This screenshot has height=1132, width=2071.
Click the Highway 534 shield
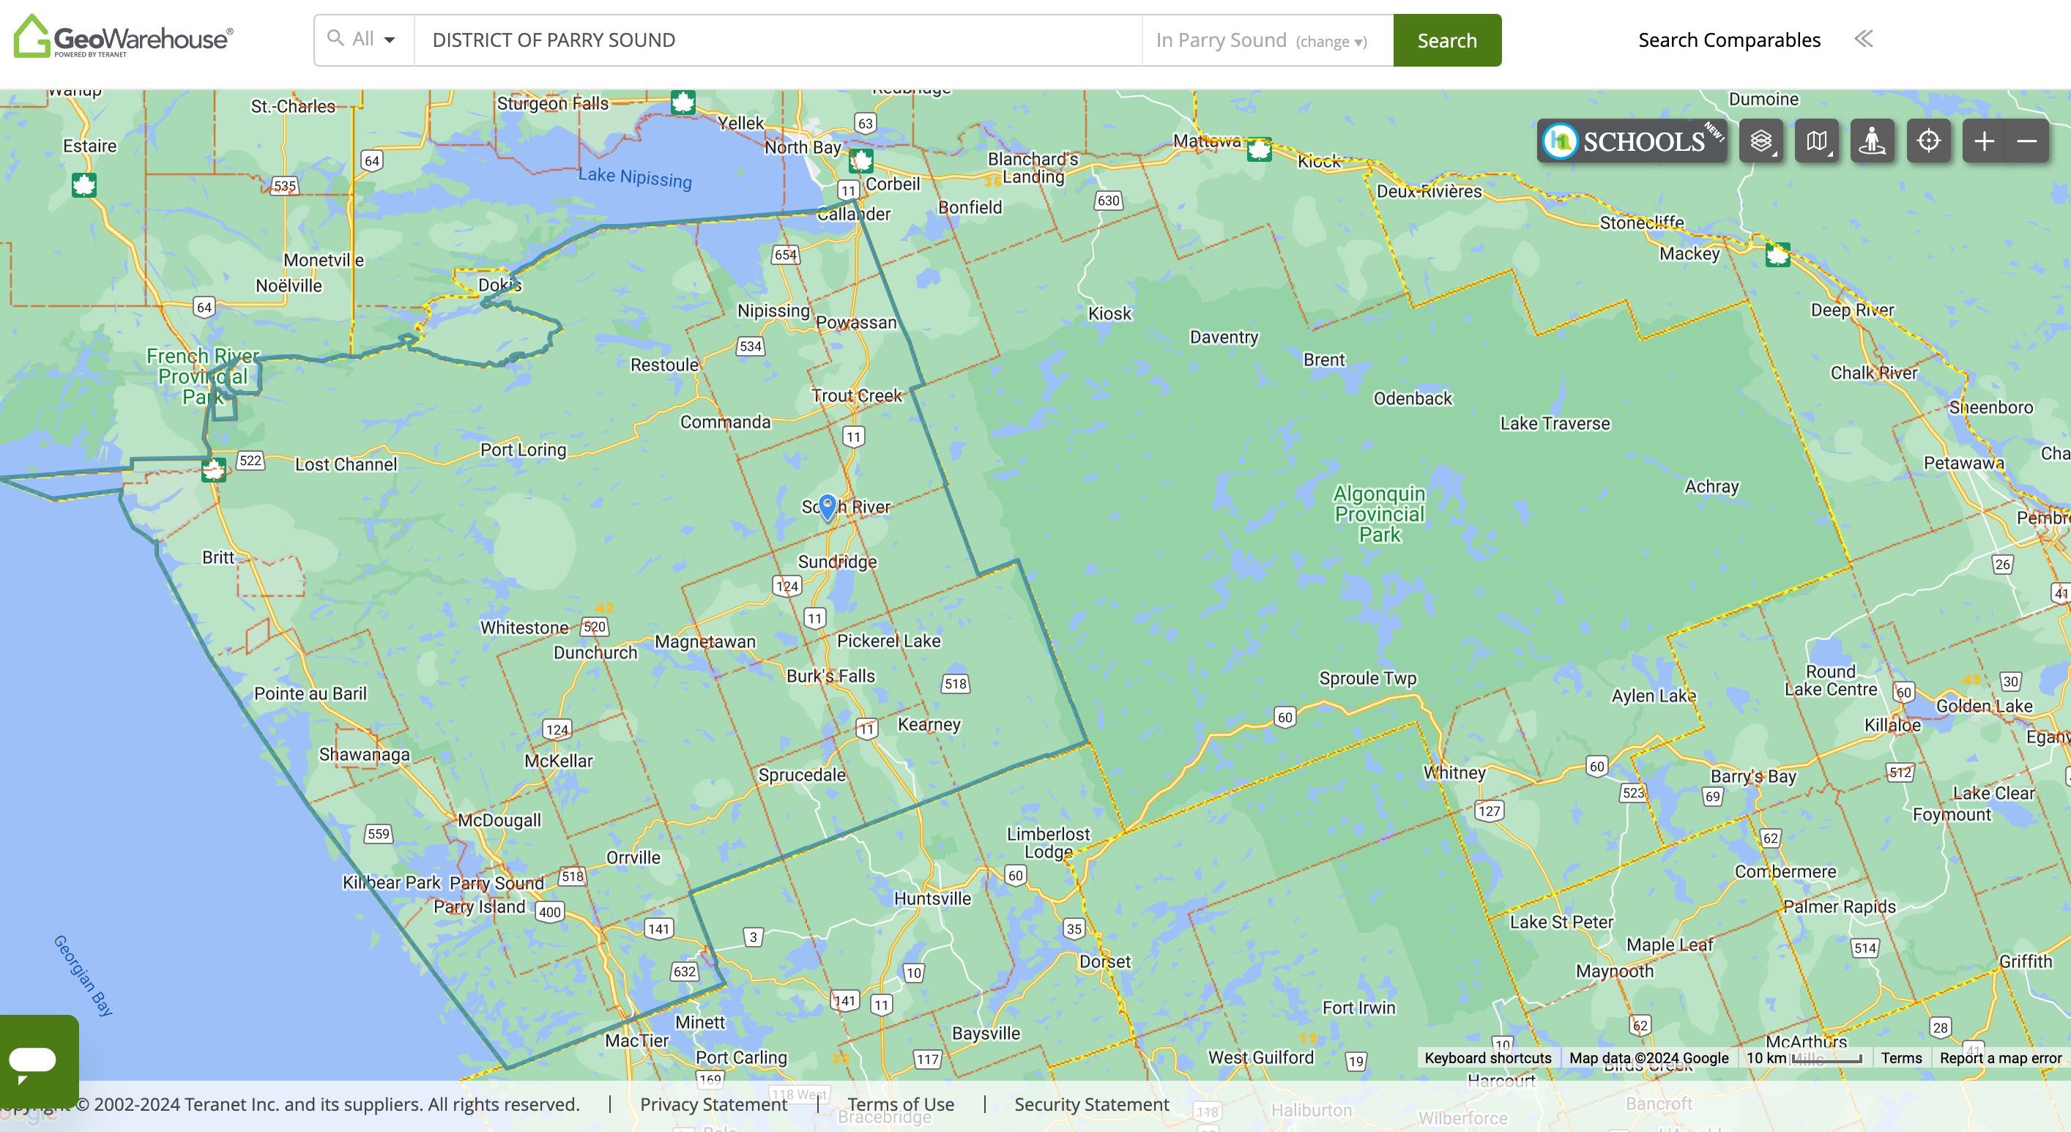click(x=750, y=346)
